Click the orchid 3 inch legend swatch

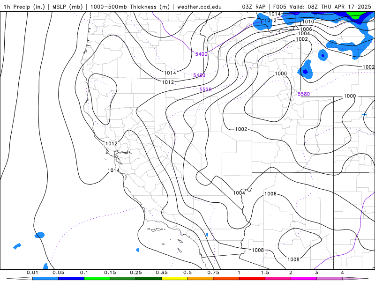[x=330, y=279]
